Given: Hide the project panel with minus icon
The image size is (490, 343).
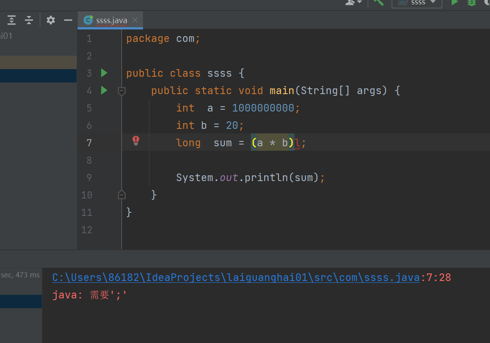Looking at the screenshot, I should point(68,20).
